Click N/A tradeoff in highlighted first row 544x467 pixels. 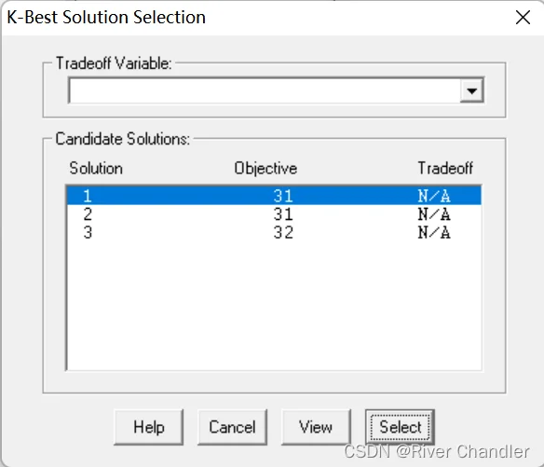[434, 196]
